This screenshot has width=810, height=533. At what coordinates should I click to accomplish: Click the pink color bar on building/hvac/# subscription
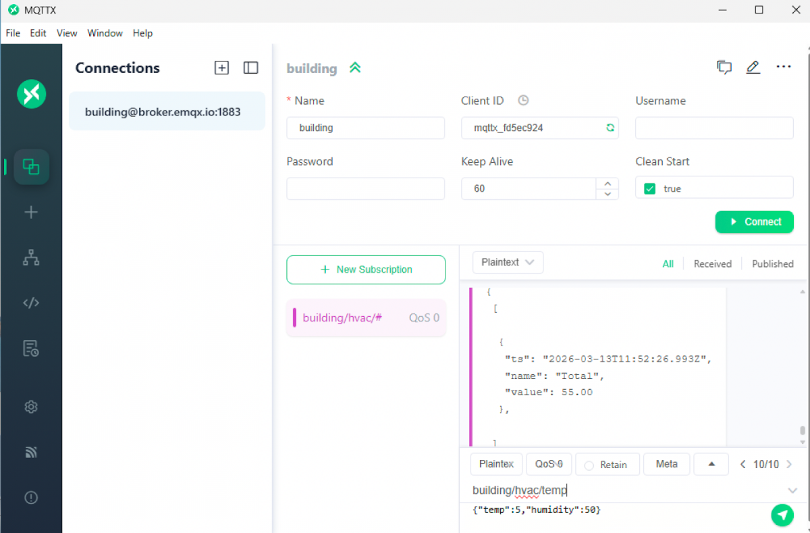294,318
